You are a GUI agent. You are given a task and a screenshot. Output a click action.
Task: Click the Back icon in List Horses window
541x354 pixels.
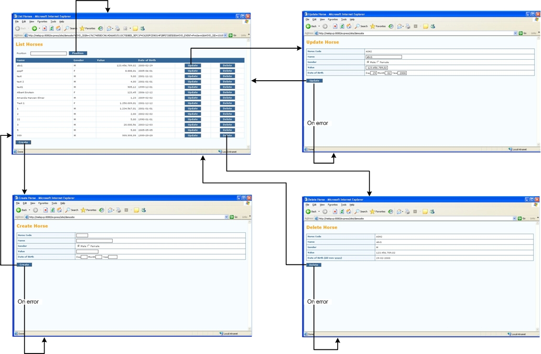(18, 28)
